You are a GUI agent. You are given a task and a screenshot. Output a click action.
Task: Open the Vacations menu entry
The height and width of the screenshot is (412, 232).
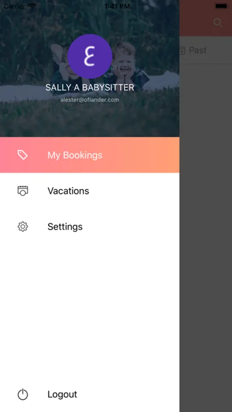tap(90, 190)
